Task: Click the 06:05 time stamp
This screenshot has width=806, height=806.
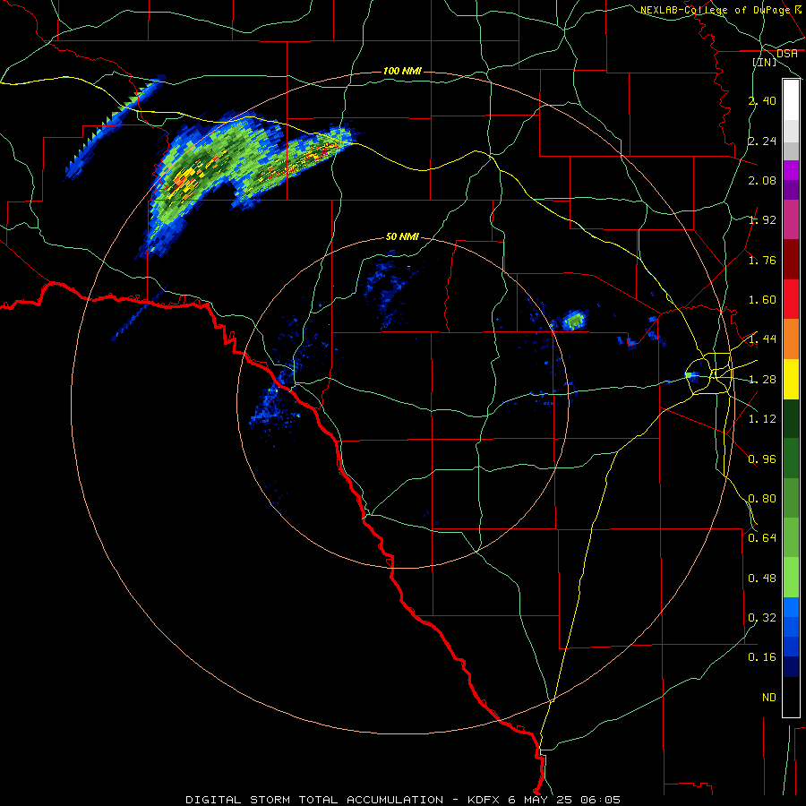Action: tap(600, 800)
